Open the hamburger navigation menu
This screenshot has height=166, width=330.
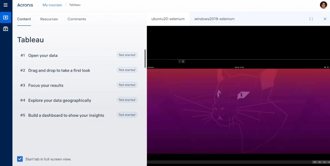pos(5,5)
